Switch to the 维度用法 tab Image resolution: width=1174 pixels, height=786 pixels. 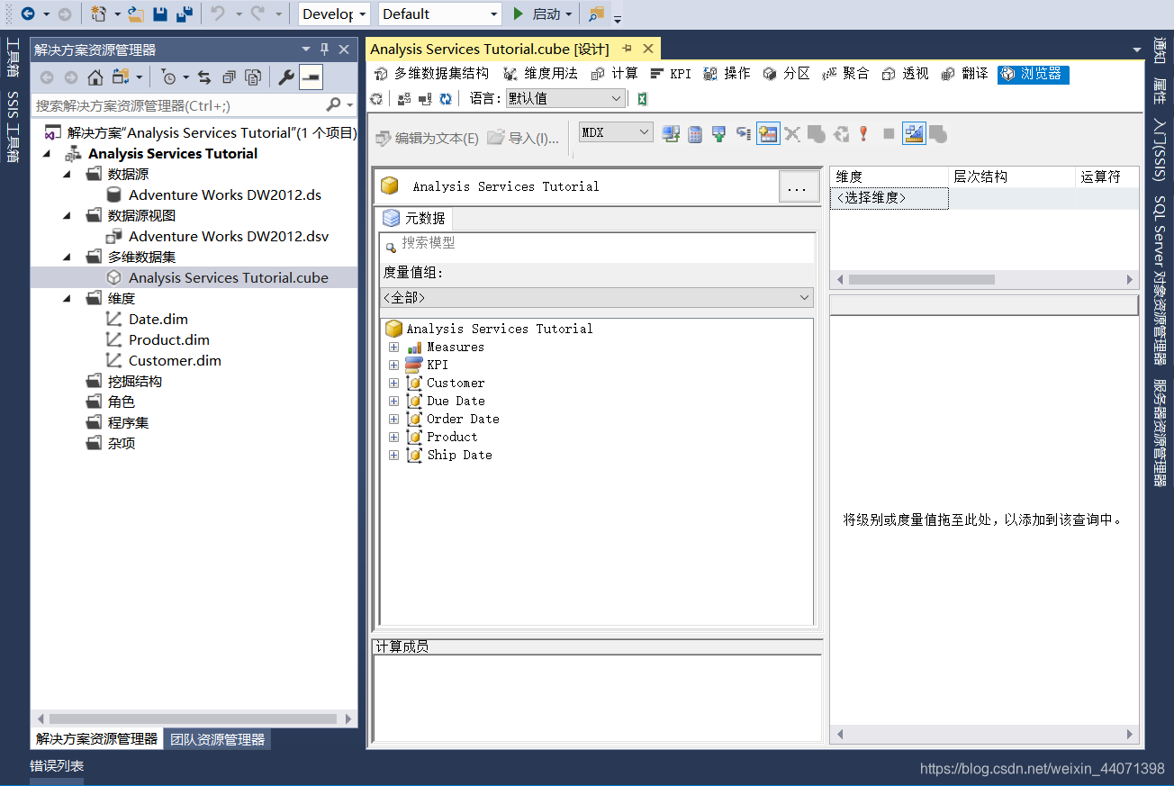[541, 74]
